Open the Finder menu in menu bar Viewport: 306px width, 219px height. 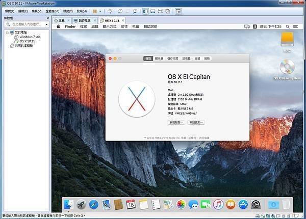70,26
